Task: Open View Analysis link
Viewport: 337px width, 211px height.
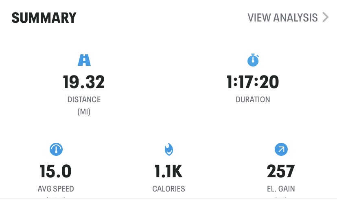Action: point(282,17)
